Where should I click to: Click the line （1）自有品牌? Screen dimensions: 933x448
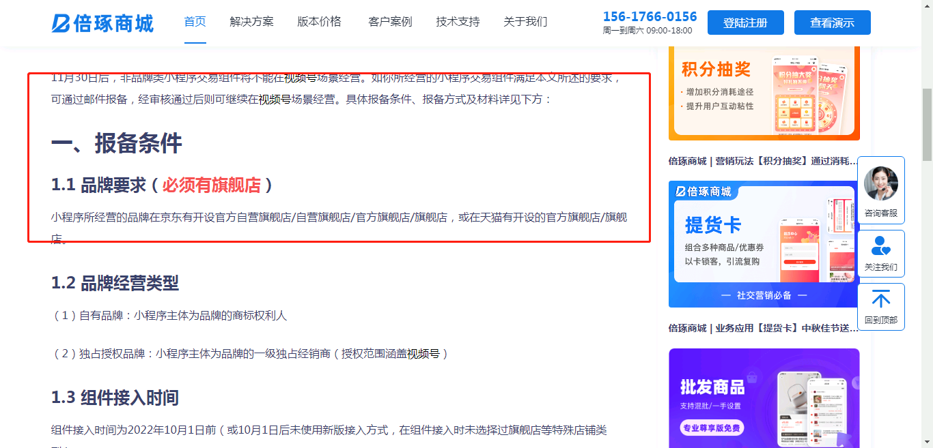click(169, 316)
